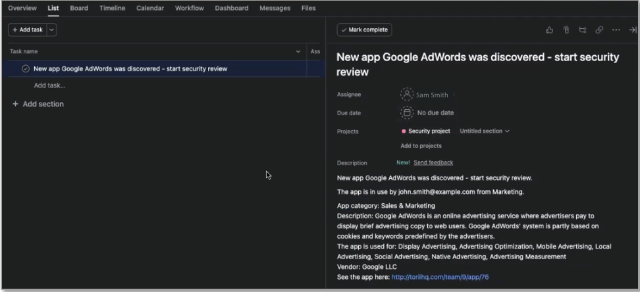Select the Google AdWords task row name
The height and width of the screenshot is (292, 640).
pyautogui.click(x=130, y=68)
